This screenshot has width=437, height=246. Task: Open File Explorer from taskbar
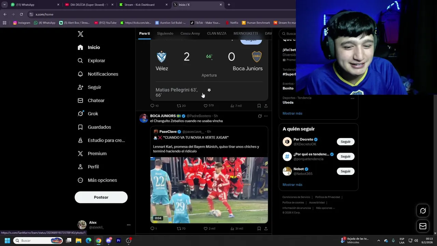click(78, 241)
